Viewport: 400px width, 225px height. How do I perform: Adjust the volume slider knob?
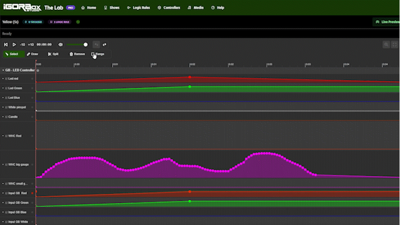[x=86, y=45]
